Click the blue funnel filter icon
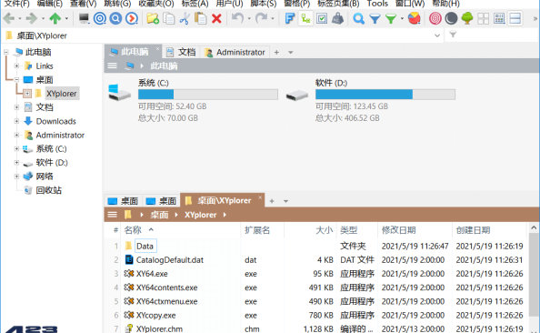 click(x=375, y=18)
